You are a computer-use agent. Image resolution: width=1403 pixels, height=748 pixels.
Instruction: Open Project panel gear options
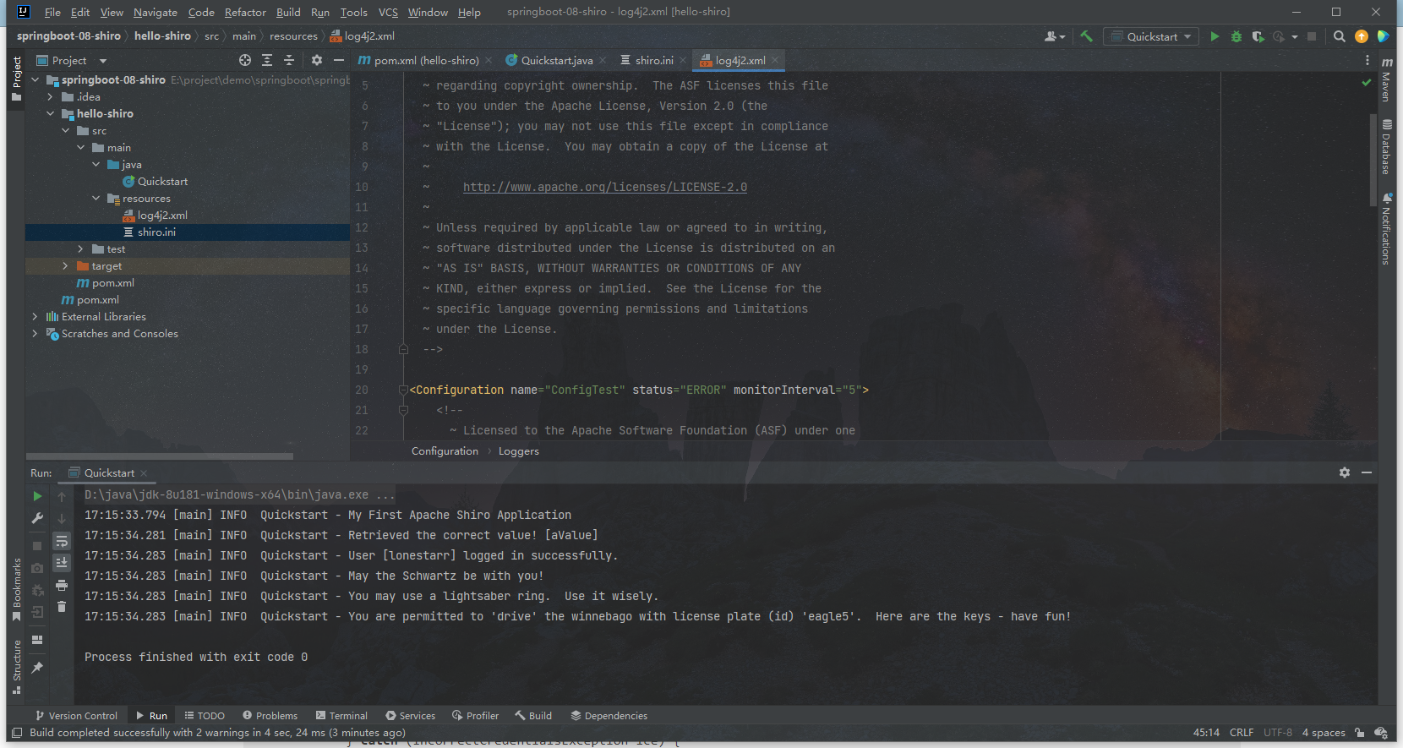point(317,60)
